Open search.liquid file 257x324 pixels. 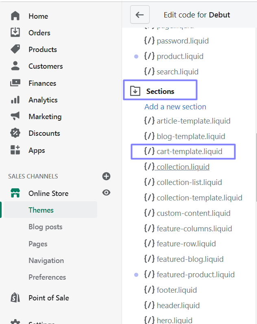[x=177, y=72]
